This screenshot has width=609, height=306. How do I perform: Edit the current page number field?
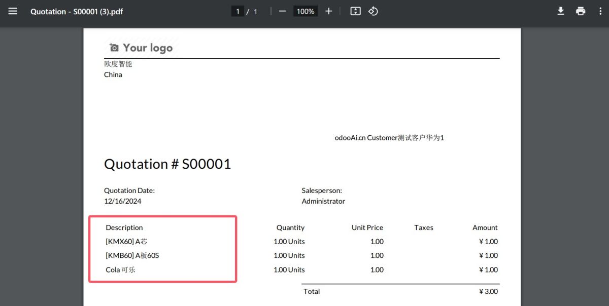tap(238, 11)
